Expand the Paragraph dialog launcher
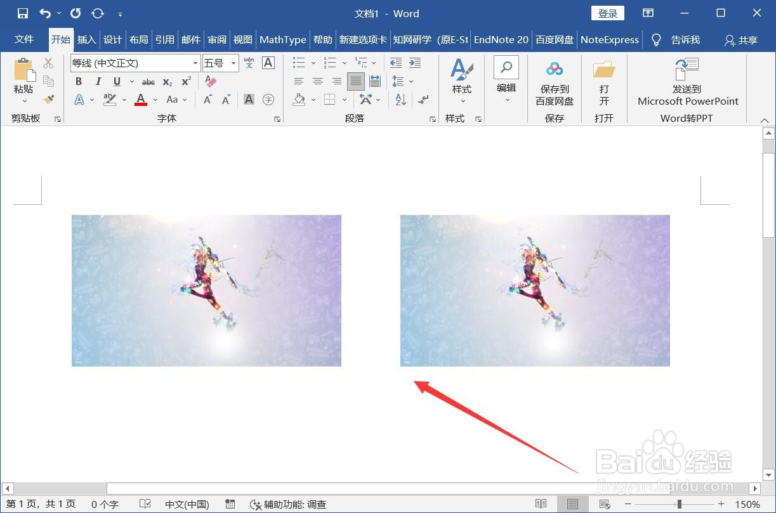The height and width of the screenshot is (513, 776). tap(433, 119)
